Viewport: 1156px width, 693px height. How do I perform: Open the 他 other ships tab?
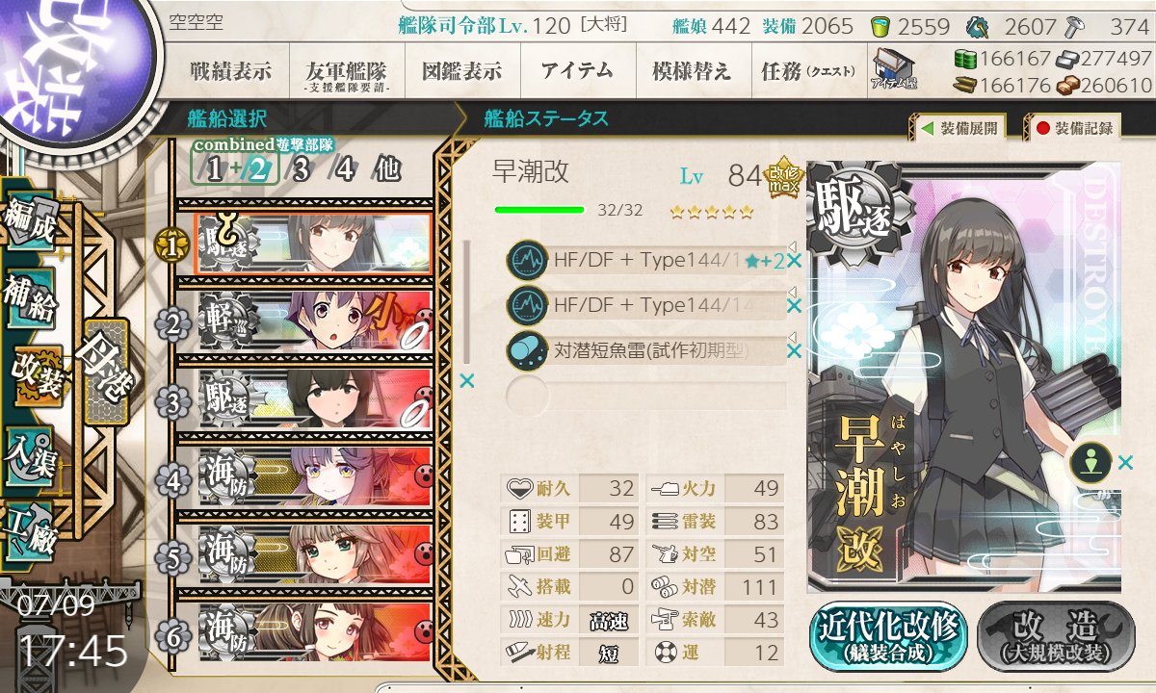tap(387, 169)
